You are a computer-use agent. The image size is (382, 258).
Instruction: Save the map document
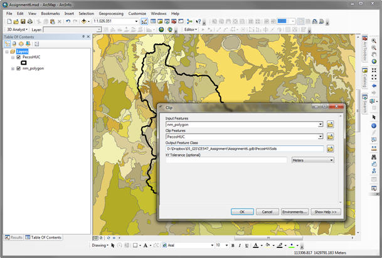(23, 21)
